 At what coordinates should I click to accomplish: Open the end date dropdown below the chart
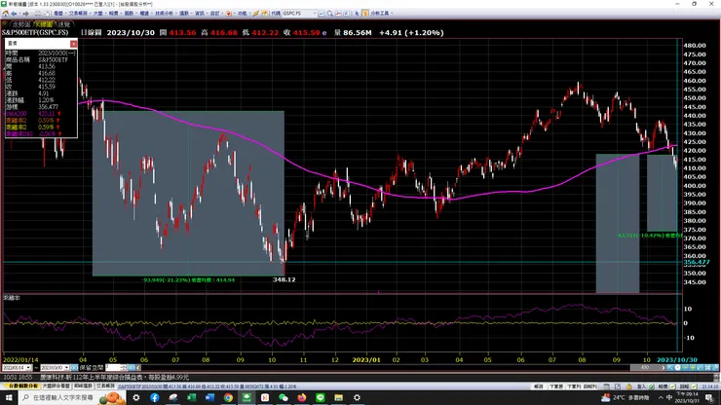pyautogui.click(x=66, y=368)
